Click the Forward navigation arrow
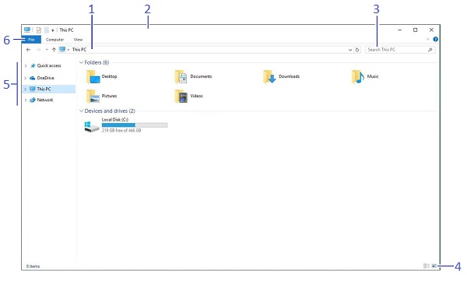 (38, 50)
